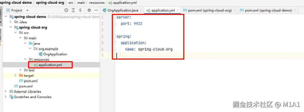Expand the .idea folder
Screen dimensions: 304x112
11,22
